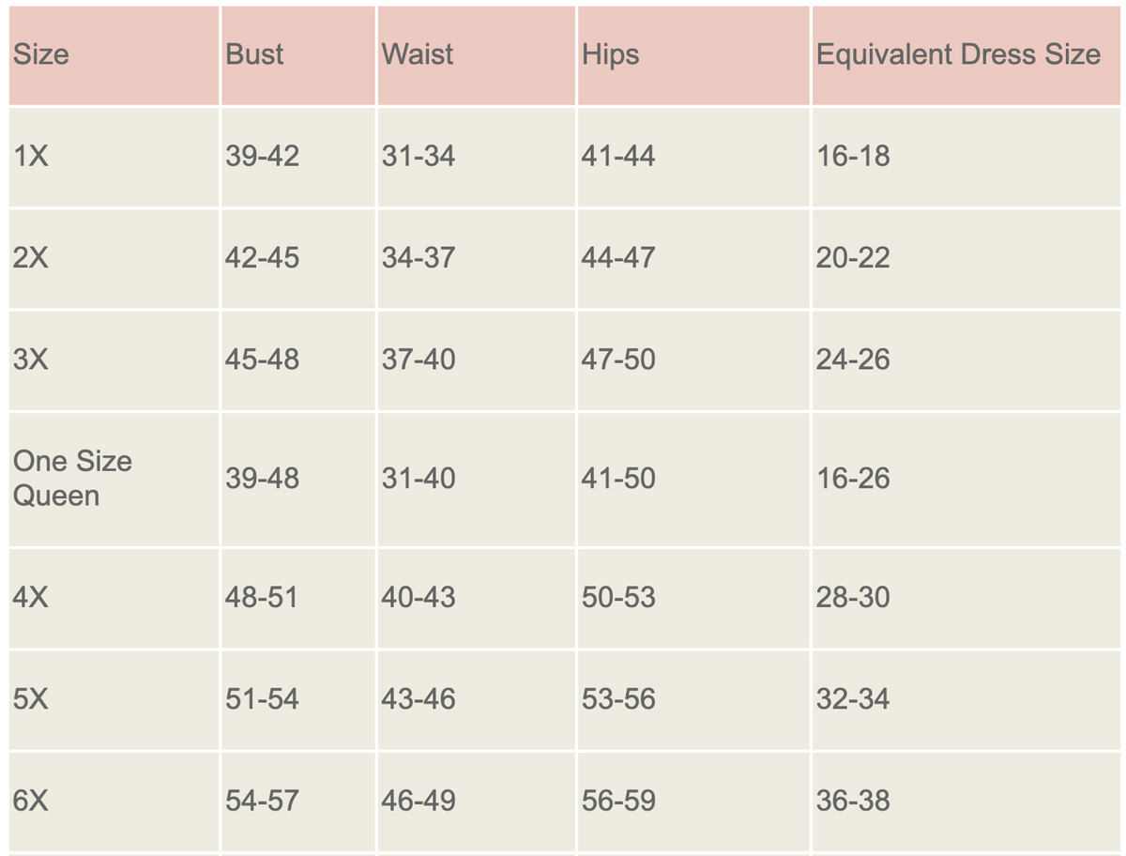1126x856 pixels.
Task: Click the 1X size row label
Action: [x=32, y=156]
